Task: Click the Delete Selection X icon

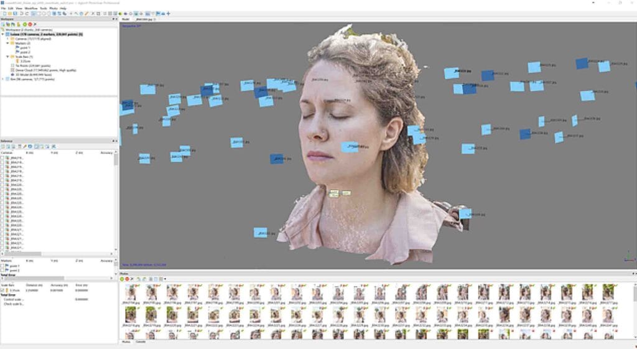Action: tap(93, 14)
